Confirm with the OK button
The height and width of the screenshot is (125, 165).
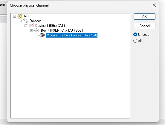144,17
